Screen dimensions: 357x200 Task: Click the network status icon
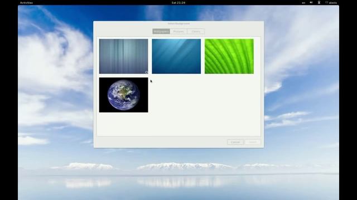pyautogui.click(x=319, y=2)
